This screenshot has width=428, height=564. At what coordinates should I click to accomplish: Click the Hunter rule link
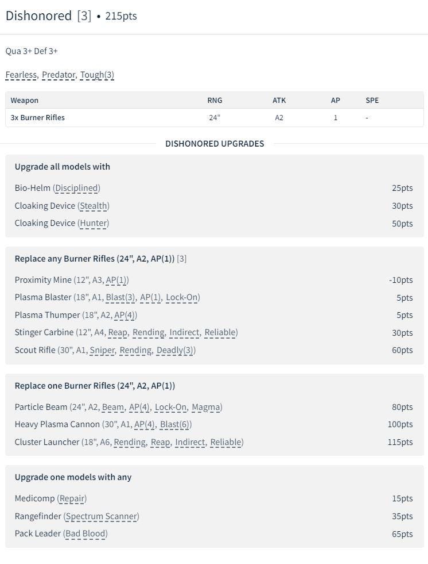(94, 223)
